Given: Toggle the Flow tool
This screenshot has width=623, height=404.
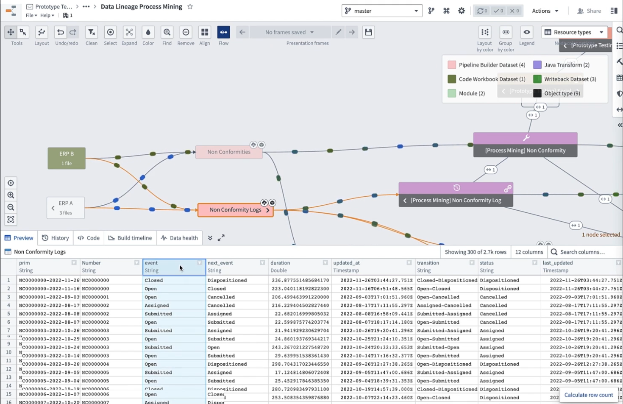Looking at the screenshot, I should [x=223, y=32].
